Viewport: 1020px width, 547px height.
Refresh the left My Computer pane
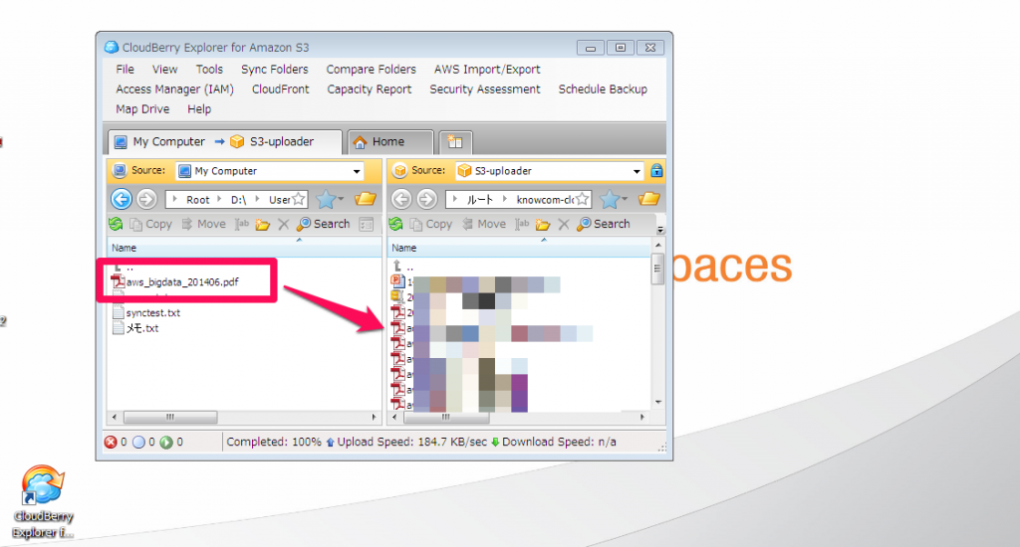click(x=116, y=224)
